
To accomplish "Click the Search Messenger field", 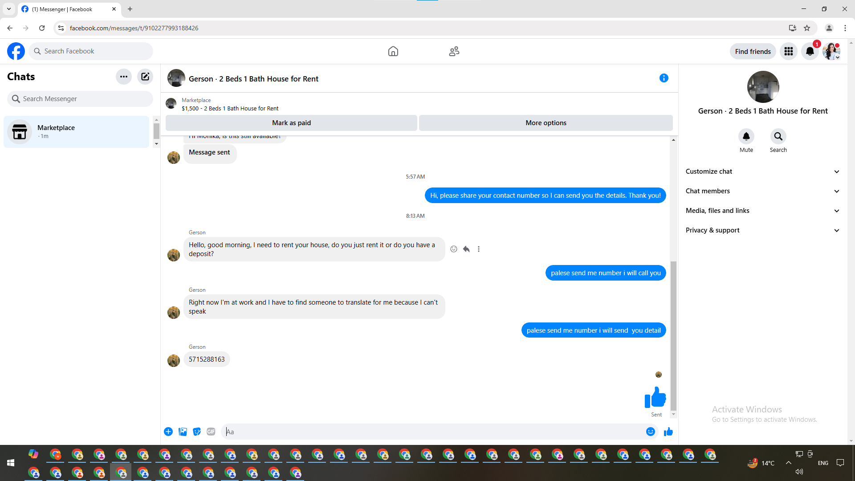I will pyautogui.click(x=80, y=99).
